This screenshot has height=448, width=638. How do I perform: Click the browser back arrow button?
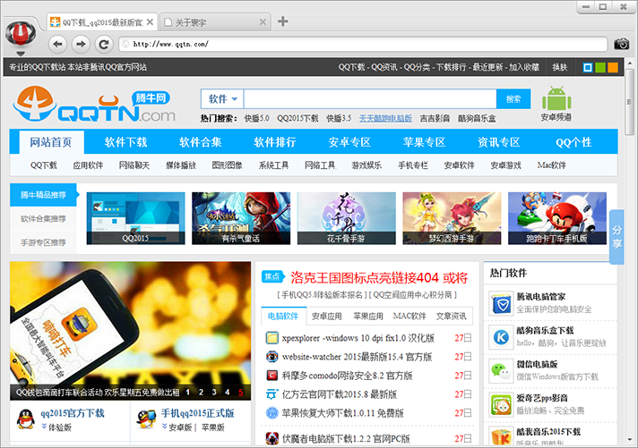[57, 43]
